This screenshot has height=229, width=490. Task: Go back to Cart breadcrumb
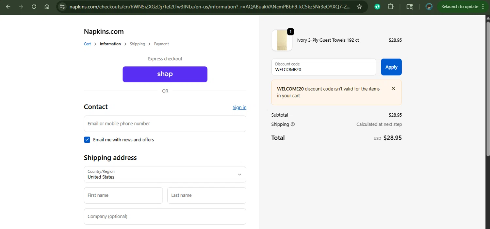(87, 44)
